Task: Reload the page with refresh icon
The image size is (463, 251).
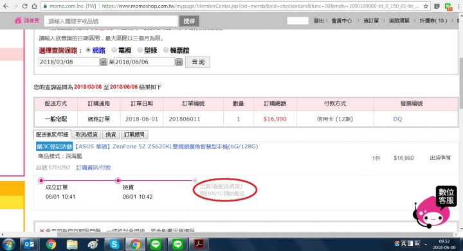Action: [x=25, y=6]
